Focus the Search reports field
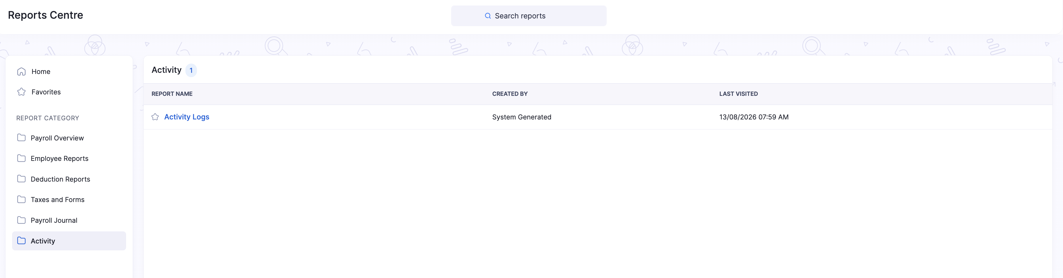The height and width of the screenshot is (278, 1063). pos(529,16)
